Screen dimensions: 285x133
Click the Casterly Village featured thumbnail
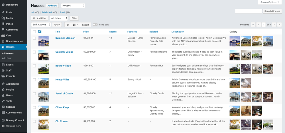point(43,55)
